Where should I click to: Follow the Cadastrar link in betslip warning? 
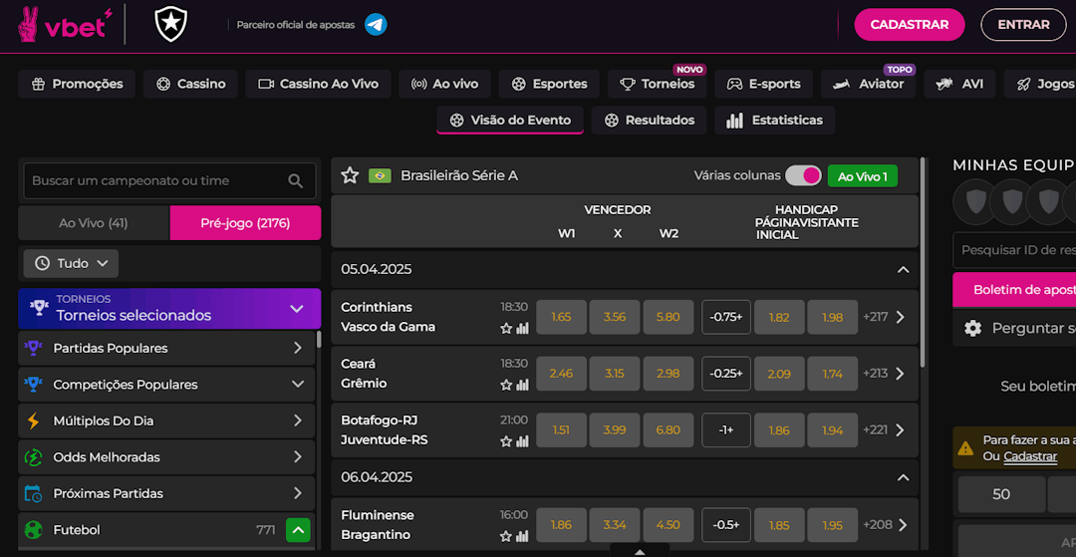click(x=1030, y=456)
